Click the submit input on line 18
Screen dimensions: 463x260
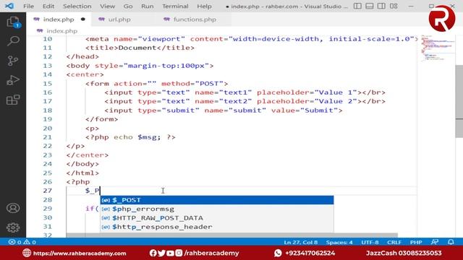coord(224,110)
